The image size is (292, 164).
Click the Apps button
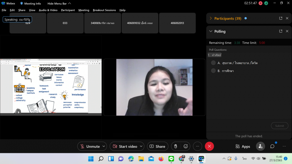pyautogui.click(x=243, y=146)
